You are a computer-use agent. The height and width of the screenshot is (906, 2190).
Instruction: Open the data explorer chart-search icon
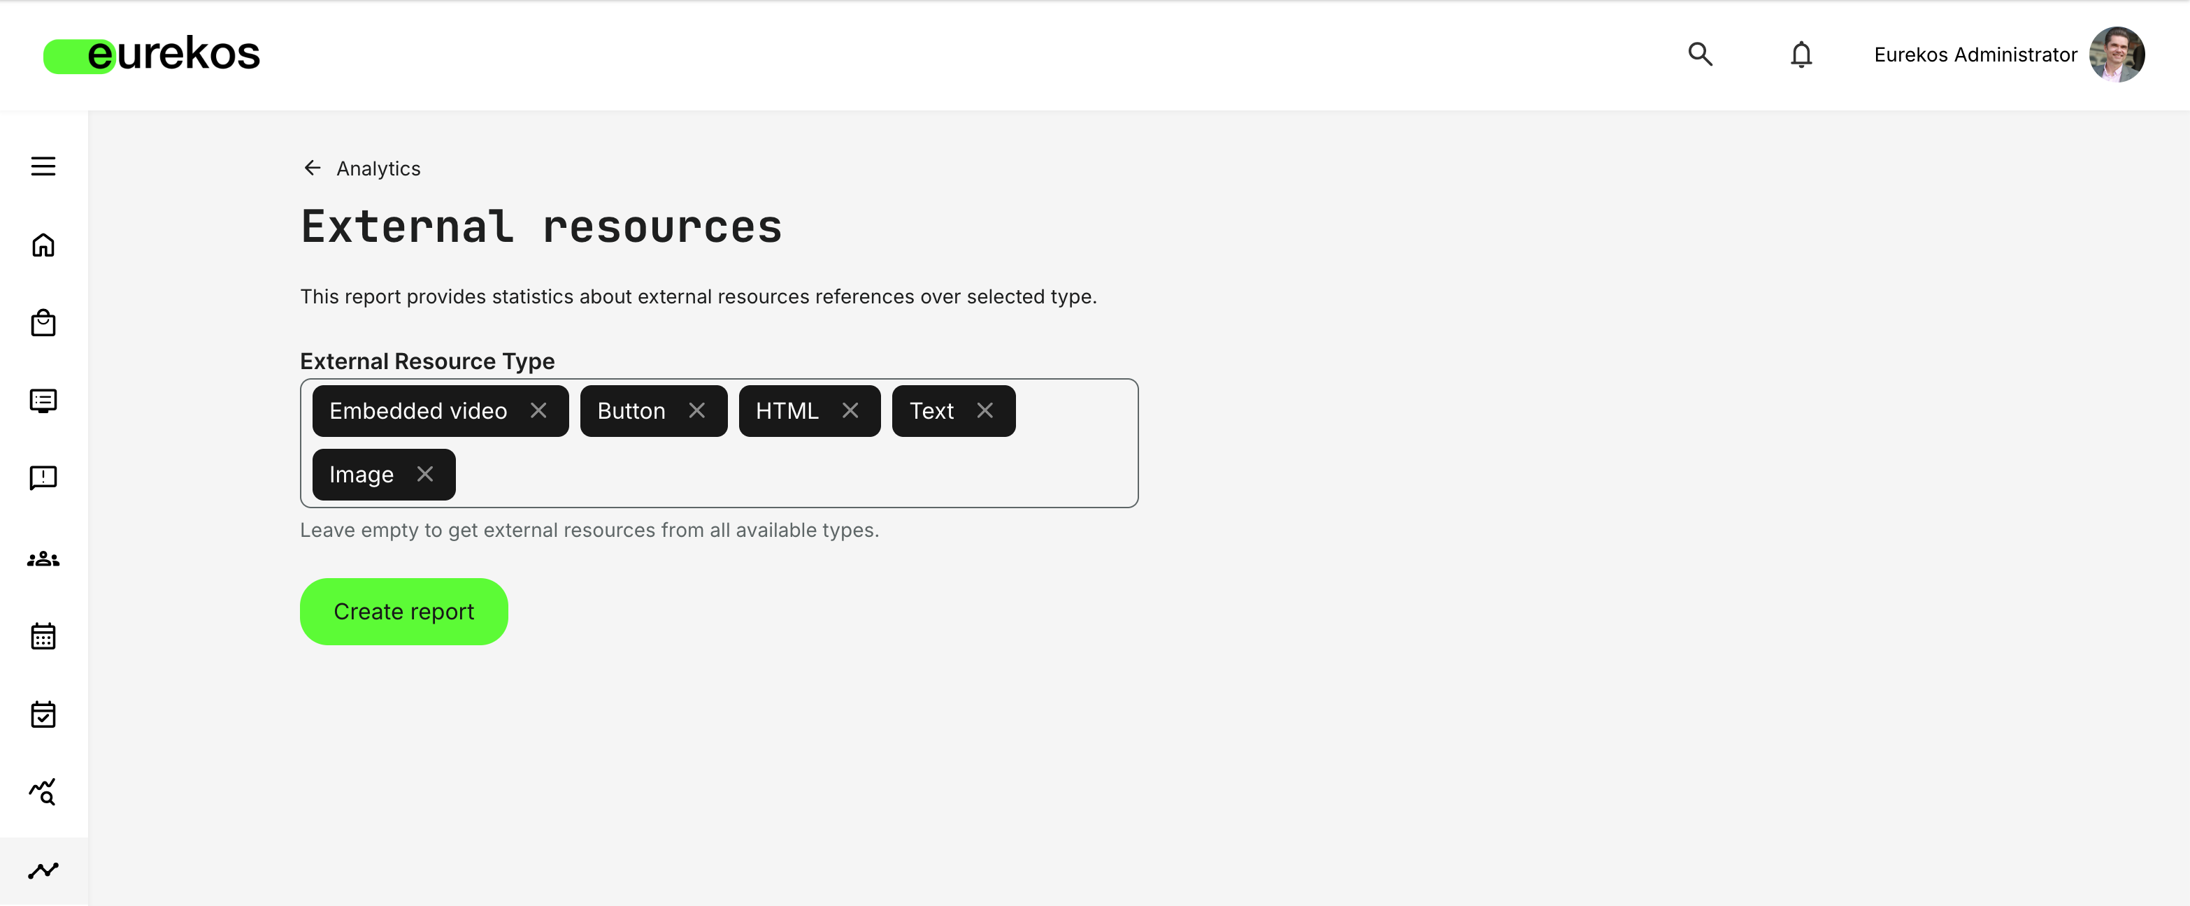coord(43,792)
